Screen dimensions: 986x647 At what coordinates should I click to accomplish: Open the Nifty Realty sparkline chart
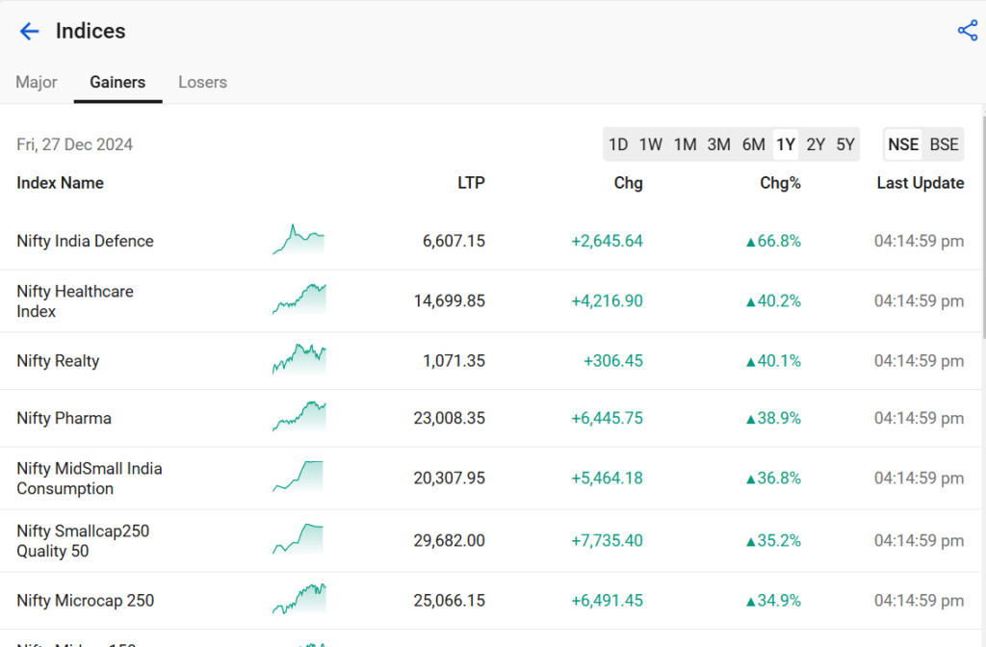pyautogui.click(x=298, y=359)
